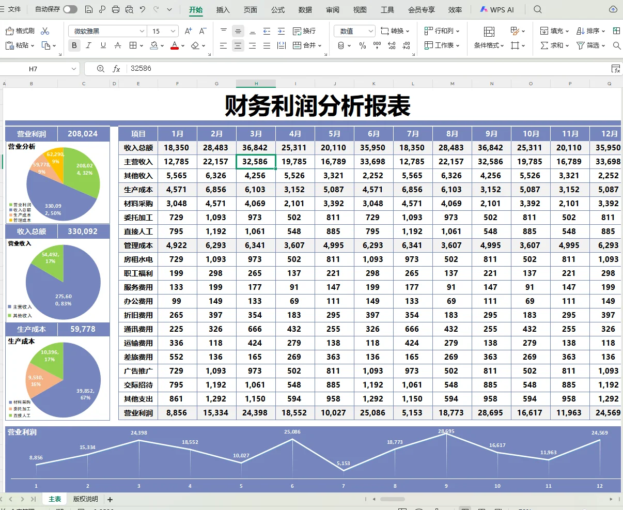Click the 行和列 rows and columns button

tap(442, 31)
